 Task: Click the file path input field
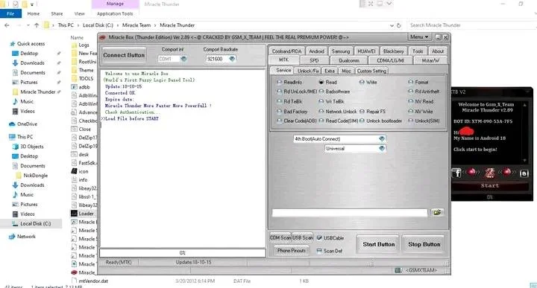350,213
